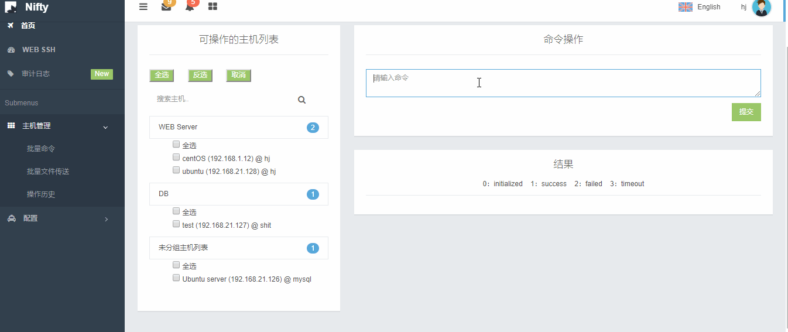Click the 请输入命令 command textarea

pos(563,83)
